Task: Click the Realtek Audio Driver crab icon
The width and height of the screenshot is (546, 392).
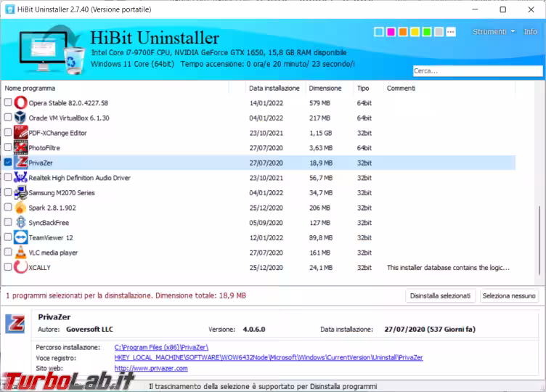Action: [20, 178]
